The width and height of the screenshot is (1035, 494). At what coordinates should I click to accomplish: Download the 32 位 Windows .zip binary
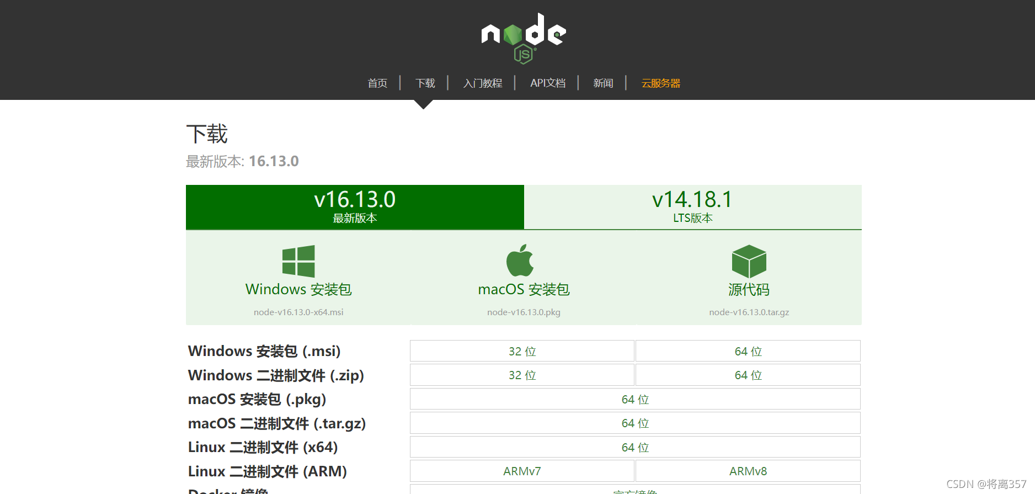[x=522, y=375]
